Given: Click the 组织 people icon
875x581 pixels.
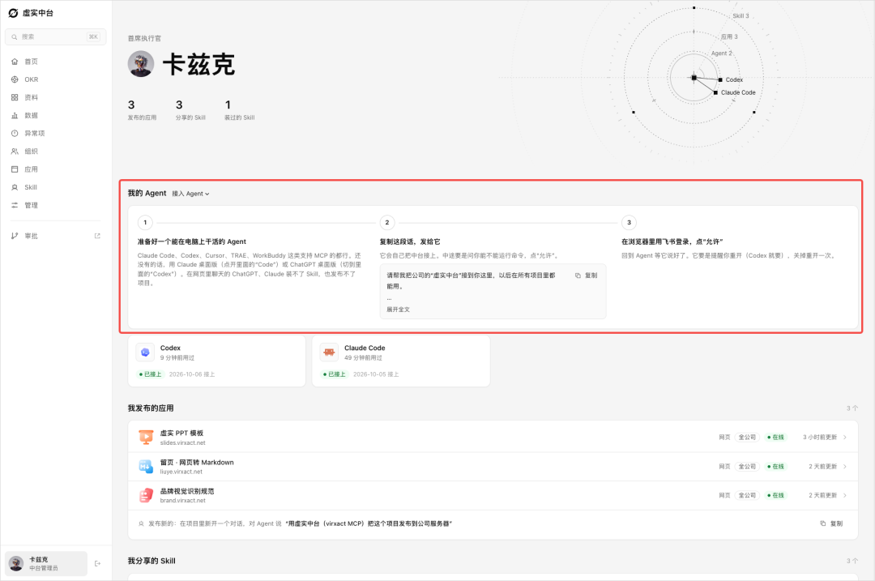Looking at the screenshot, I should [x=15, y=152].
